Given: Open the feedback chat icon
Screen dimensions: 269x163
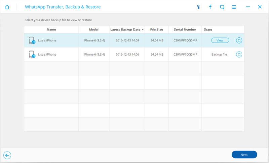Looking at the screenshot, I should 222,7.
